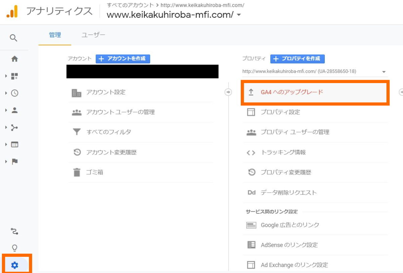Open the property selector dropdown

click(384, 72)
